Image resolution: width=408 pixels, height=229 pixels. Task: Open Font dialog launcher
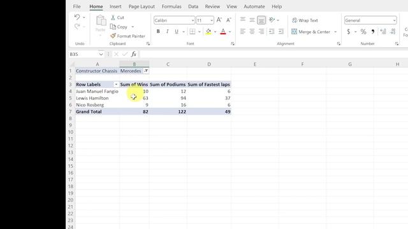pos(233,44)
